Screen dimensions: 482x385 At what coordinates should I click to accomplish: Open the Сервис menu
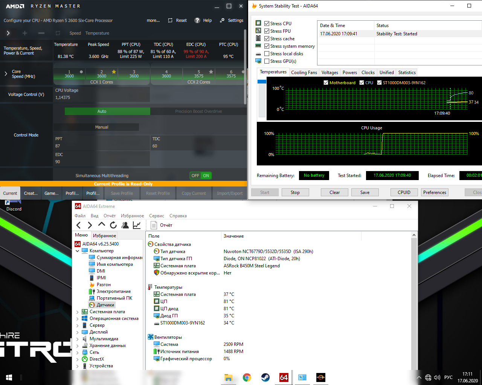pos(157,216)
